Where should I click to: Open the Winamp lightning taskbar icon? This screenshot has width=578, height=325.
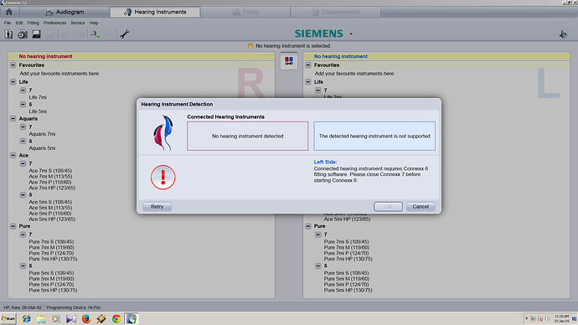coord(101,318)
